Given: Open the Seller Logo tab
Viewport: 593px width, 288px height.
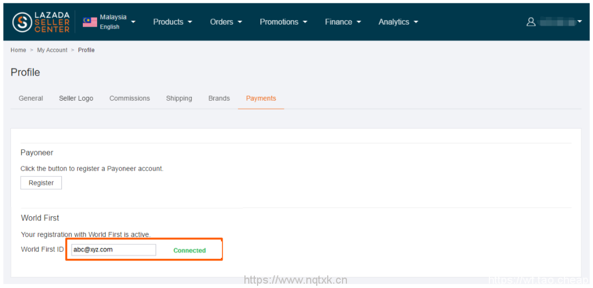Looking at the screenshot, I should 76,99.
